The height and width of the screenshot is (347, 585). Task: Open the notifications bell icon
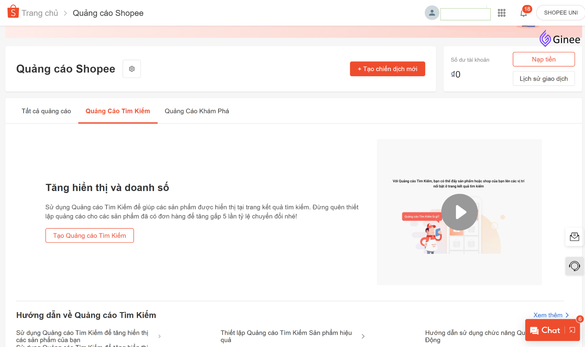pyautogui.click(x=524, y=13)
